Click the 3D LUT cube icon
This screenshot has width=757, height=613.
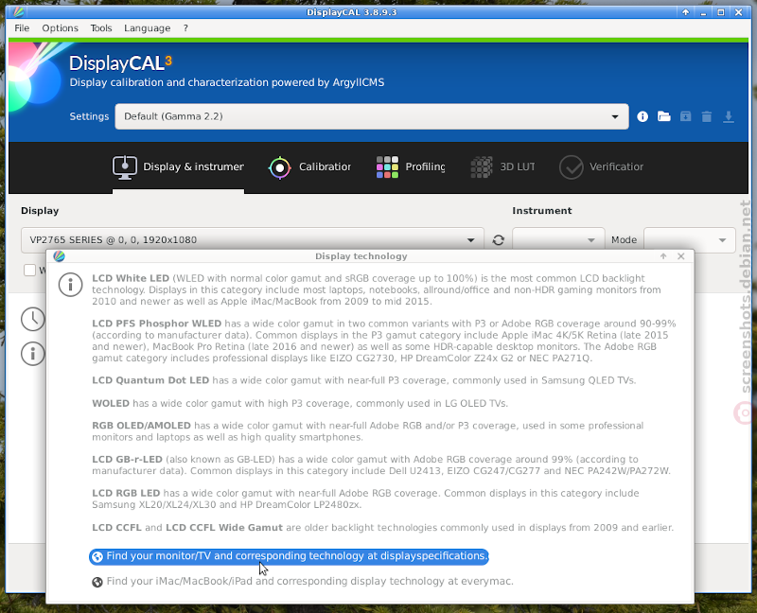pos(482,167)
